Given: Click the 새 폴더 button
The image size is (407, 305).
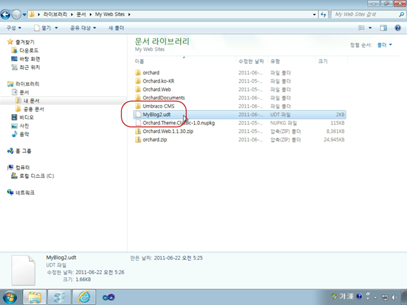Looking at the screenshot, I should click(116, 28).
